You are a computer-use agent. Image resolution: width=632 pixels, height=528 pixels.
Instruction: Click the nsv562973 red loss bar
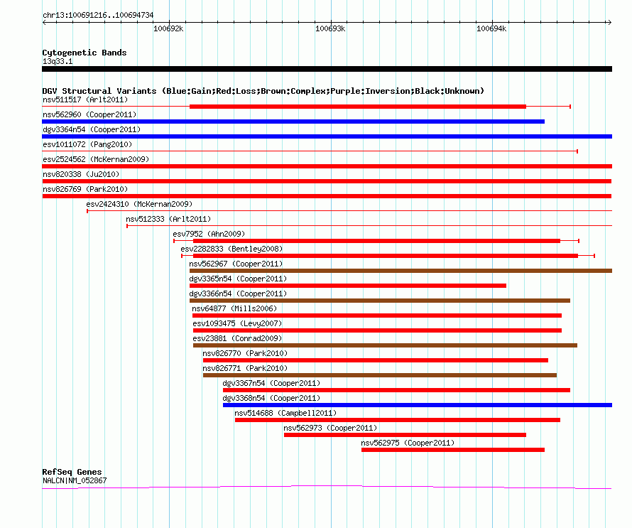[x=405, y=435]
